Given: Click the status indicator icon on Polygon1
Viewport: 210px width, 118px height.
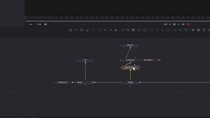Looking at the screenshot, I should (159, 60).
